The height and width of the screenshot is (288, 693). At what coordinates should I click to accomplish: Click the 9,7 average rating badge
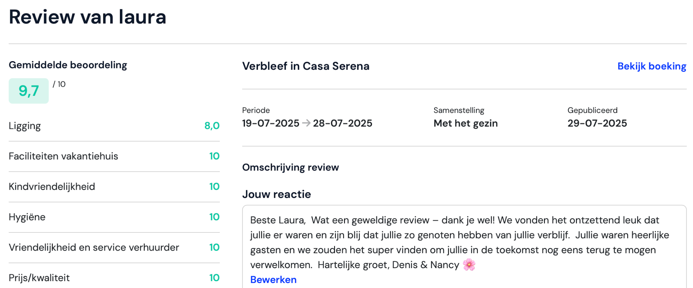29,91
